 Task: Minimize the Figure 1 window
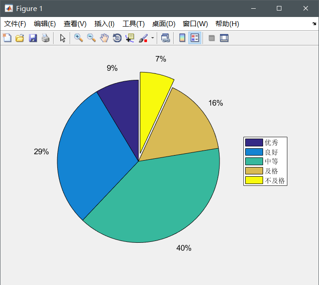click(x=253, y=8)
